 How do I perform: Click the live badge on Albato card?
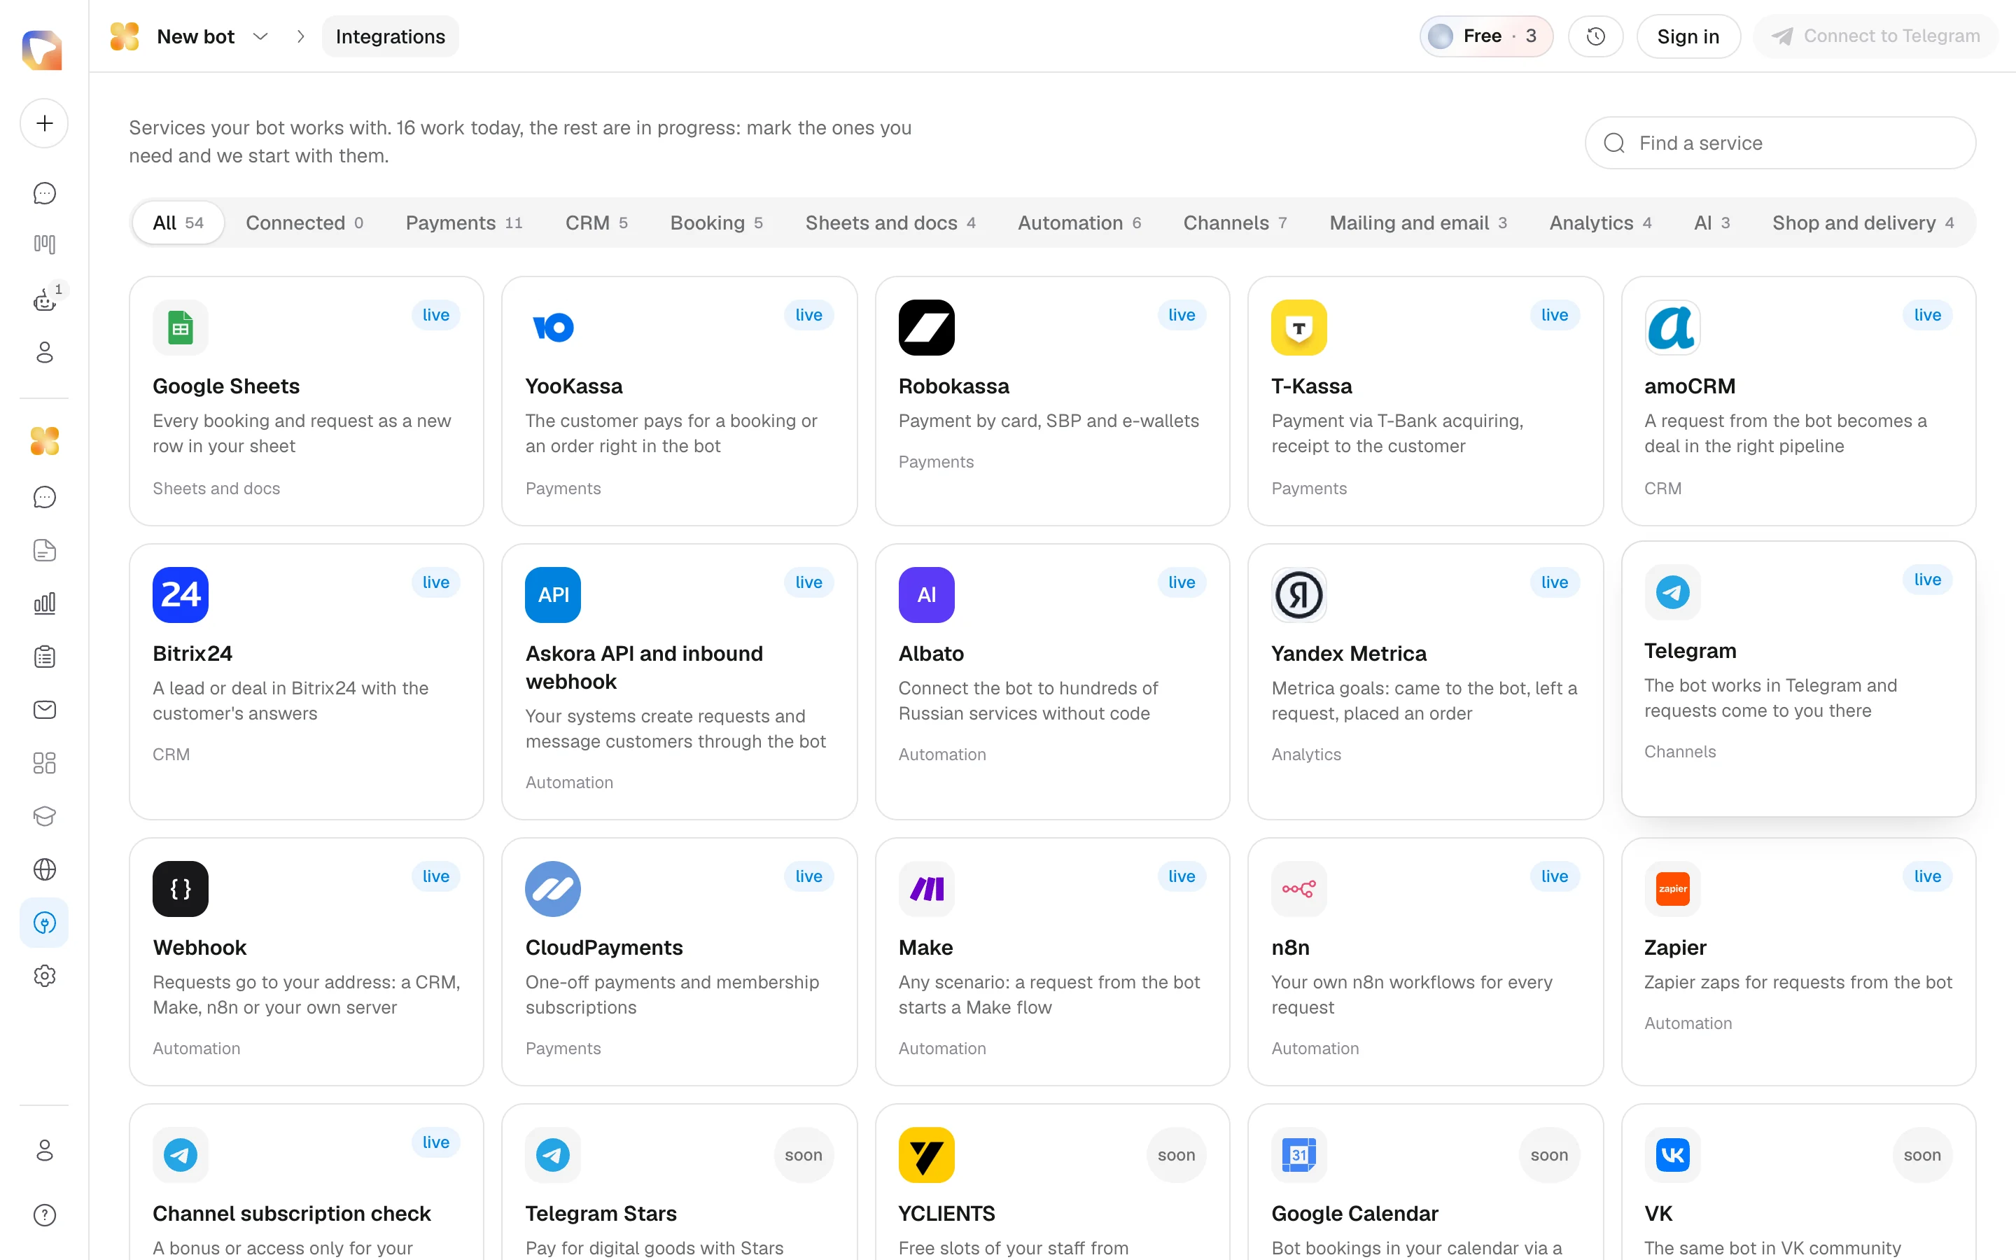(1182, 582)
